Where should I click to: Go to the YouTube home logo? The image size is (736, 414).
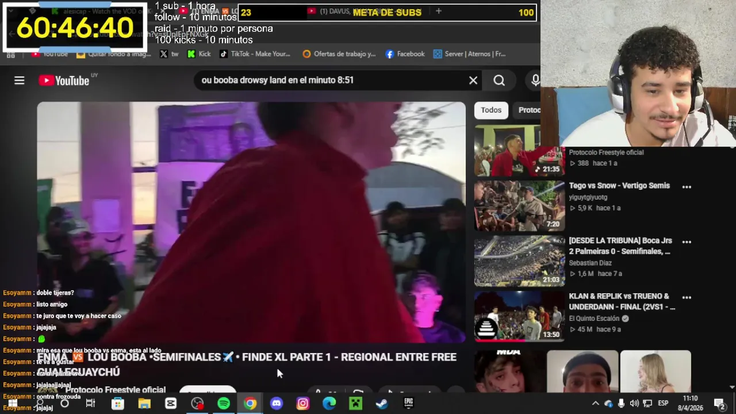(x=64, y=80)
